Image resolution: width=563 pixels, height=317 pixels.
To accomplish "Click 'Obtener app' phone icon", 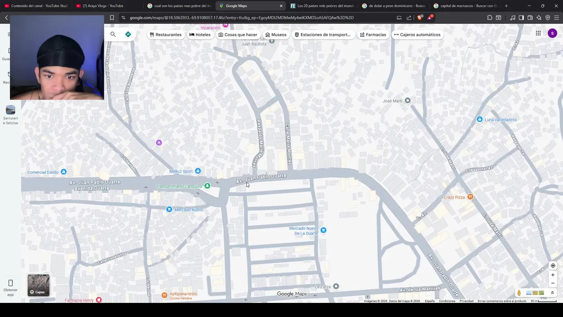I will (x=11, y=283).
